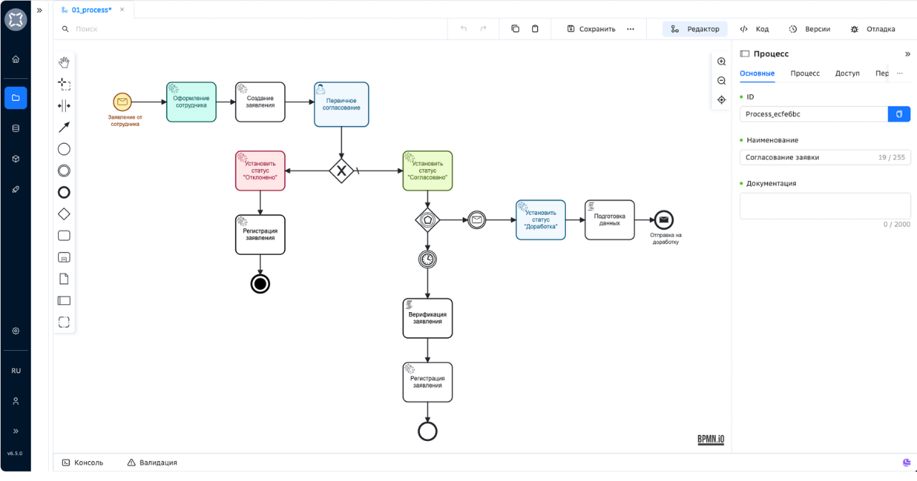917x481 pixels.
Task: Expand the left sidebar with bottom chevrons
Action: point(16,431)
